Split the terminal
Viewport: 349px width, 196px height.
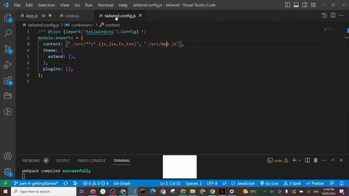tap(307, 160)
